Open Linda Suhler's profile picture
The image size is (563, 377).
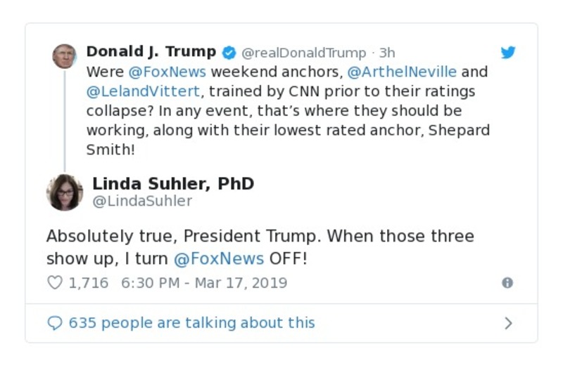(x=65, y=192)
